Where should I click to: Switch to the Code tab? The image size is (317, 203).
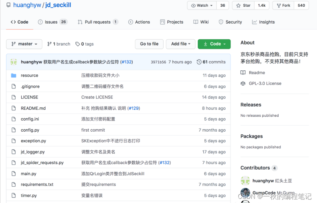(20, 22)
